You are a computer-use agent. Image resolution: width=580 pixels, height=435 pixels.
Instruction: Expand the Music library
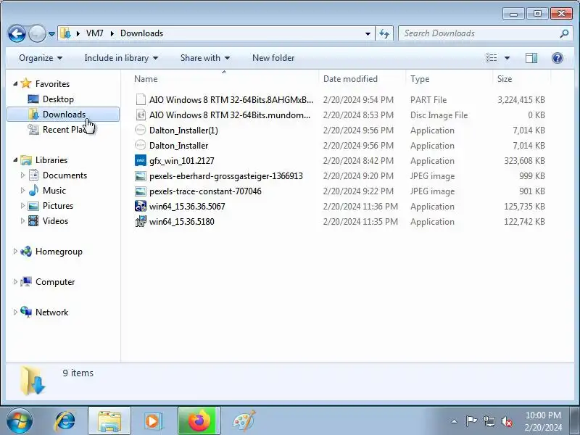point(23,190)
